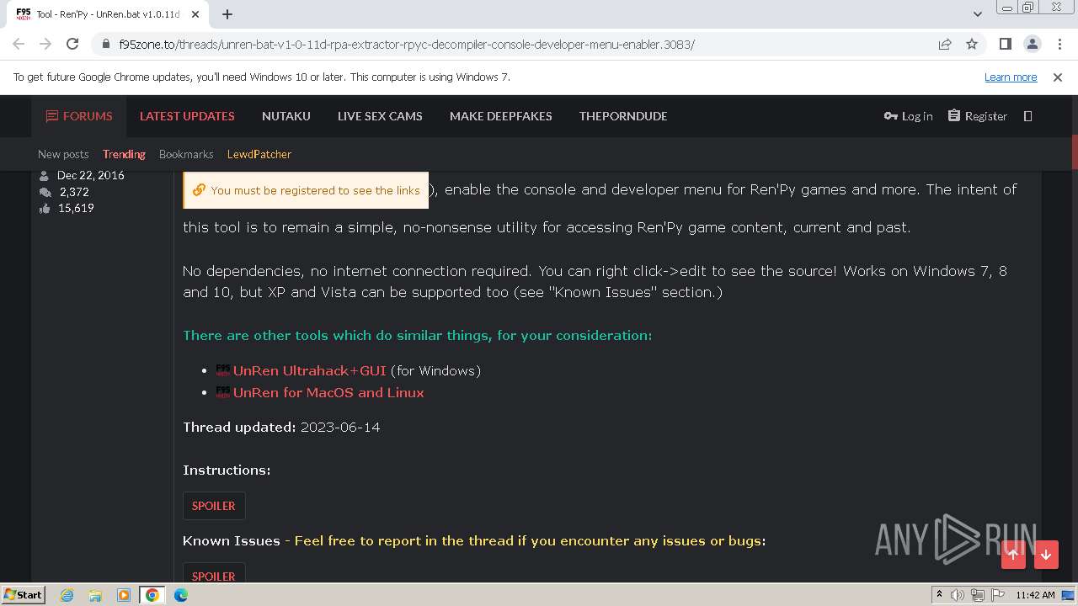Viewport: 1078px width, 606px height.
Task: Open LewdPatcher sub-navigation link
Action: 259,154
